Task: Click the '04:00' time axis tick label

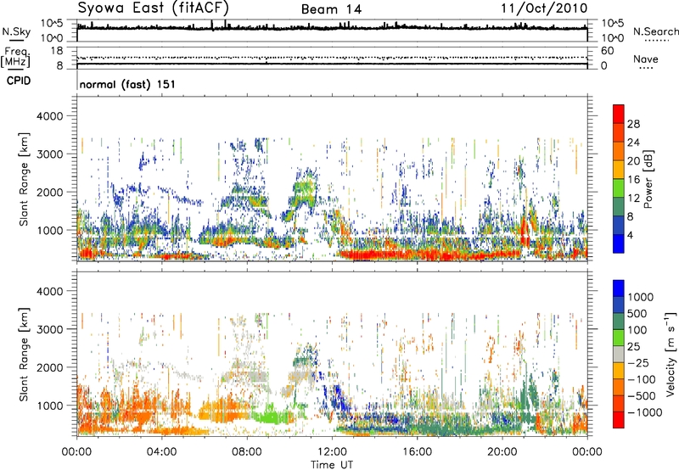Action: pyautogui.click(x=162, y=452)
